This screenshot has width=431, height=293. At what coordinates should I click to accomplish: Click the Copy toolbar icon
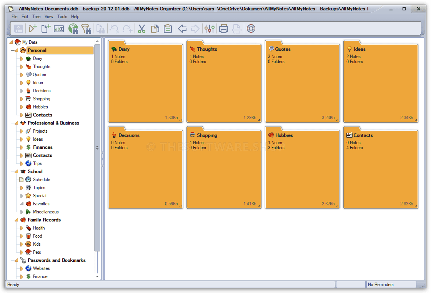[x=155, y=28]
